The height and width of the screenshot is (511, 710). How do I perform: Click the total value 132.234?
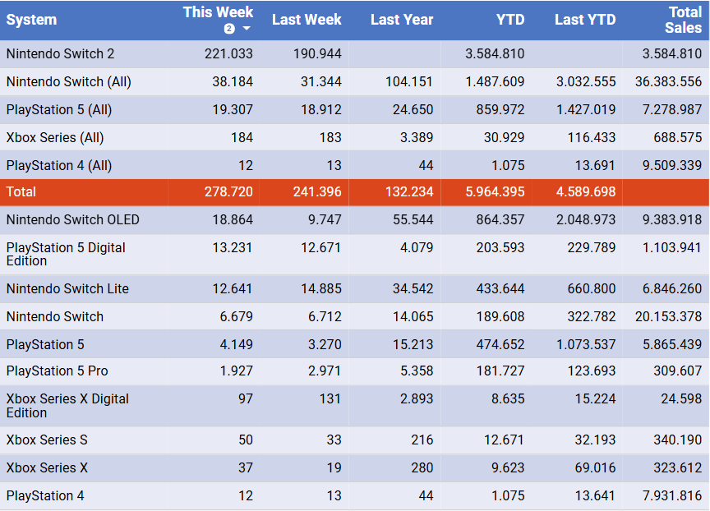click(x=409, y=192)
